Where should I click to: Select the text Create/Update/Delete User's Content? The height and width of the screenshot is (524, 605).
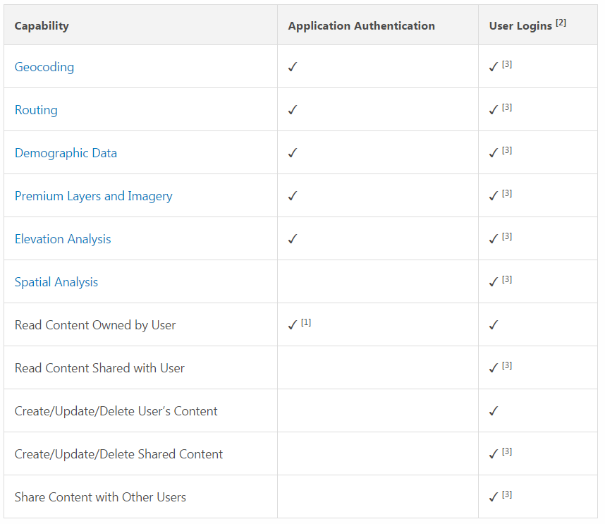116,411
